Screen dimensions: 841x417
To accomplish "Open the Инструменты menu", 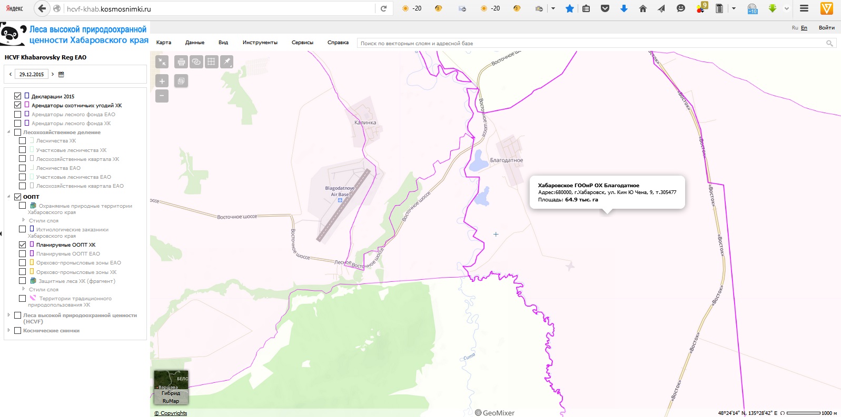I will [260, 43].
